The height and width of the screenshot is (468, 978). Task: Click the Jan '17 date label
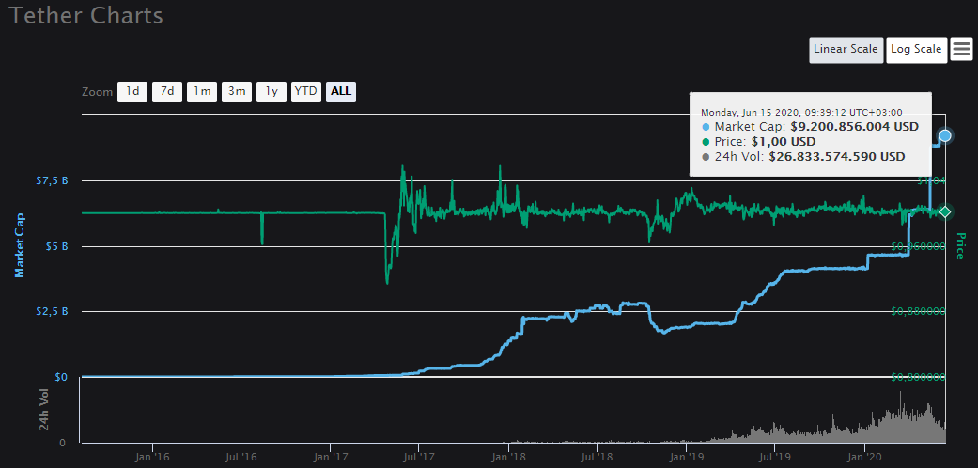tap(332, 456)
